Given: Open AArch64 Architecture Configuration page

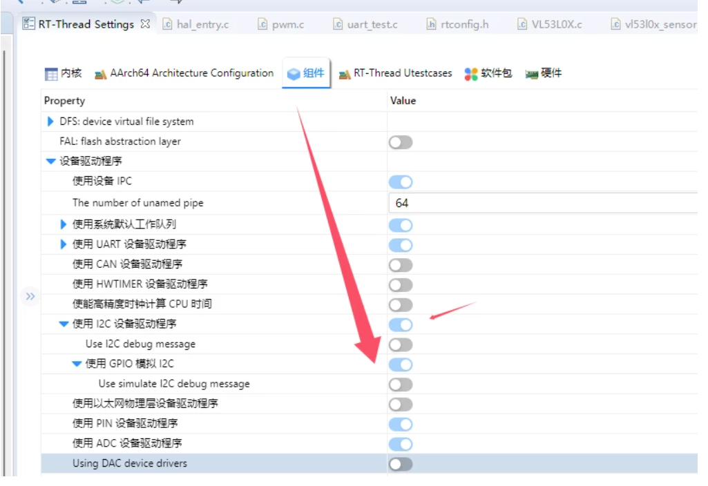Looking at the screenshot, I should (x=184, y=73).
